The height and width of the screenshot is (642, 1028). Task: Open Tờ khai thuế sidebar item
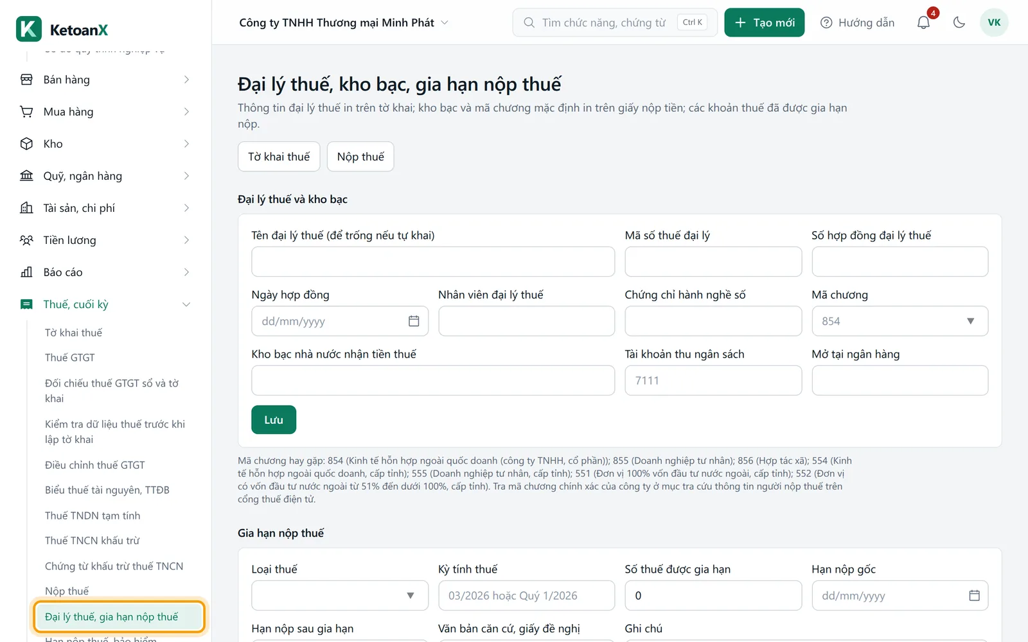(73, 333)
